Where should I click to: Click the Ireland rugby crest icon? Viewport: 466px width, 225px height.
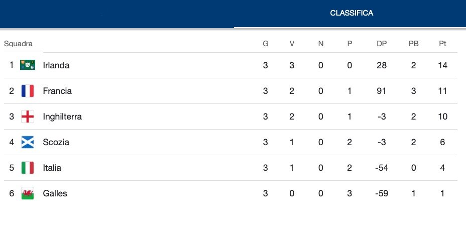28,65
